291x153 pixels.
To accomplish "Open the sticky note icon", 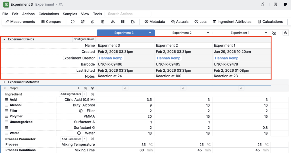I will (x=285, y=5).
